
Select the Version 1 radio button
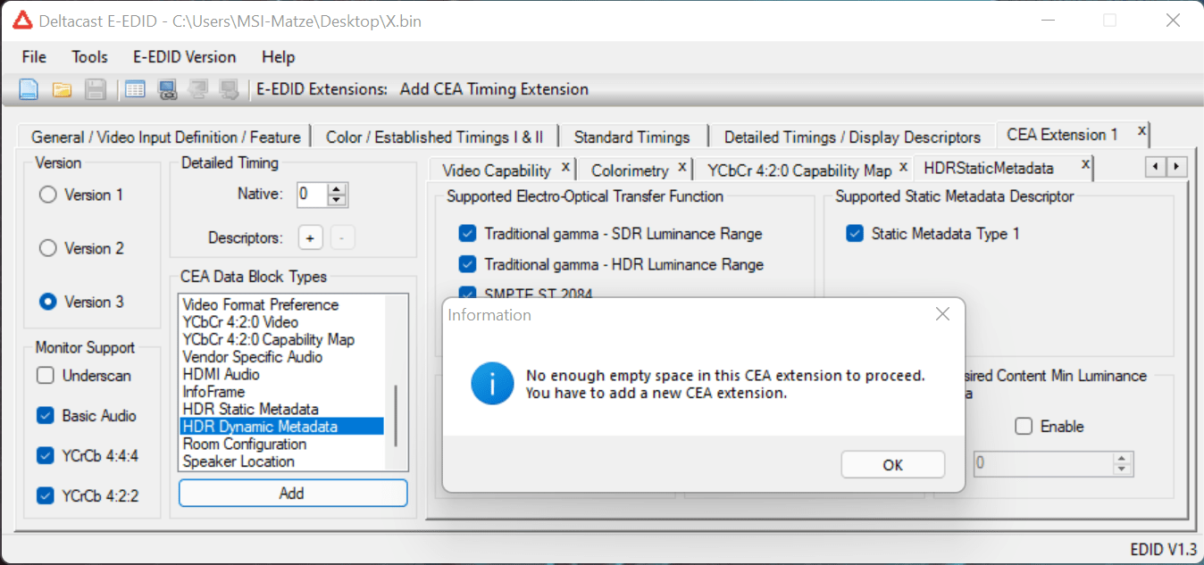pos(48,195)
